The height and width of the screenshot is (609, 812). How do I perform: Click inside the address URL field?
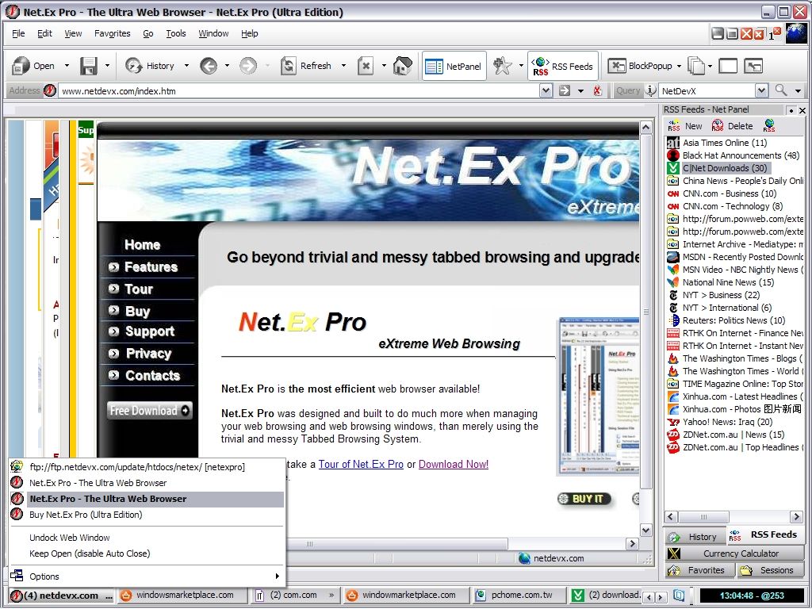pyautogui.click(x=298, y=91)
